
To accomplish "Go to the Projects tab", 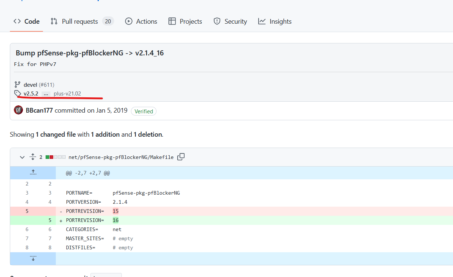I will coord(185,22).
